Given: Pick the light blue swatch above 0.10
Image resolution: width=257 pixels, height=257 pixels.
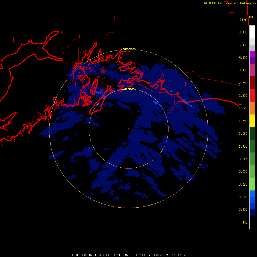Looking at the screenshot, I should click(x=252, y=194).
